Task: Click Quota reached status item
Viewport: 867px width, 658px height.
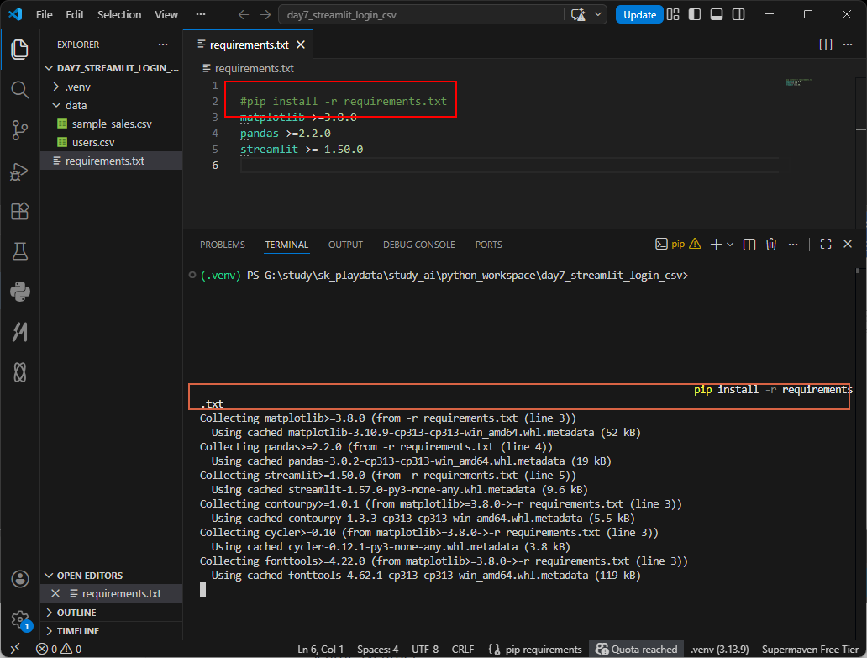Action: coord(637,649)
